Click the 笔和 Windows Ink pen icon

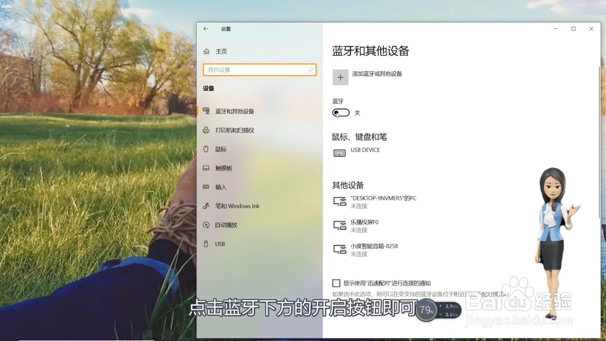tap(206, 206)
